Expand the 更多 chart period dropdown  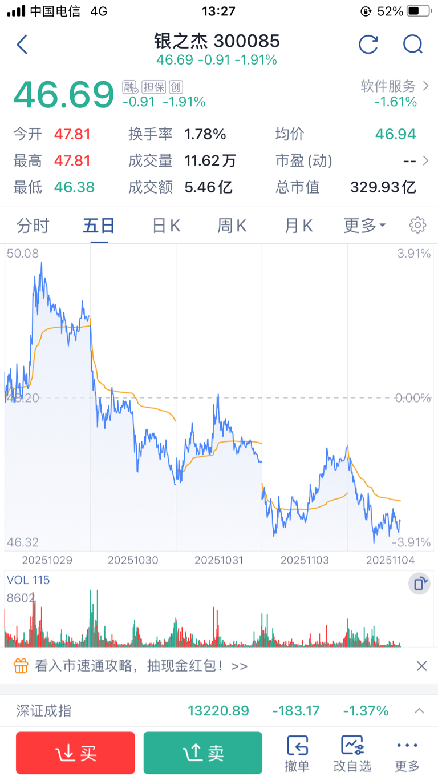365,226
